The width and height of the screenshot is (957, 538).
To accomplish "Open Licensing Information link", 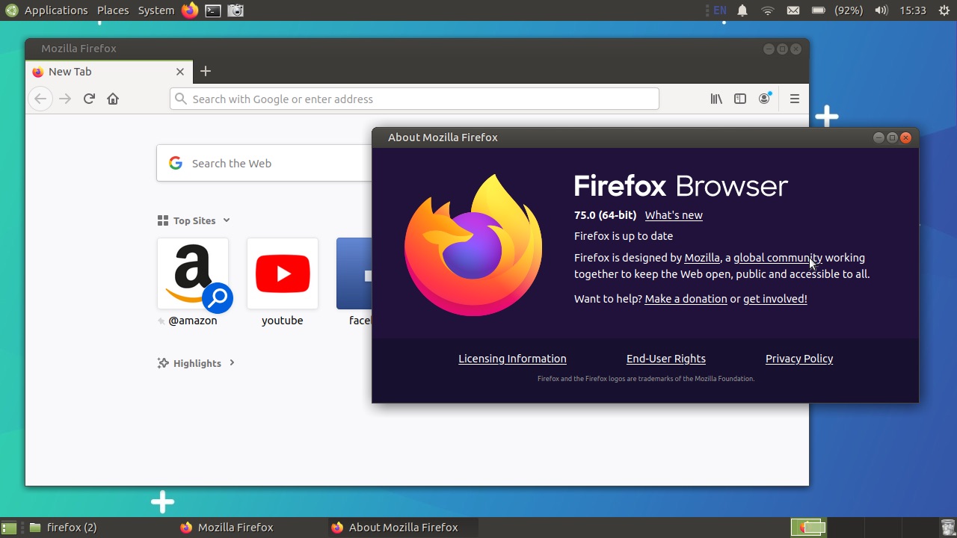I will point(512,359).
